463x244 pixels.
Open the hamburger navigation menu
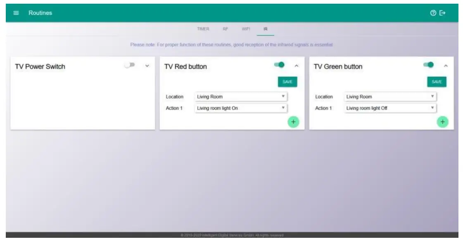click(x=16, y=13)
